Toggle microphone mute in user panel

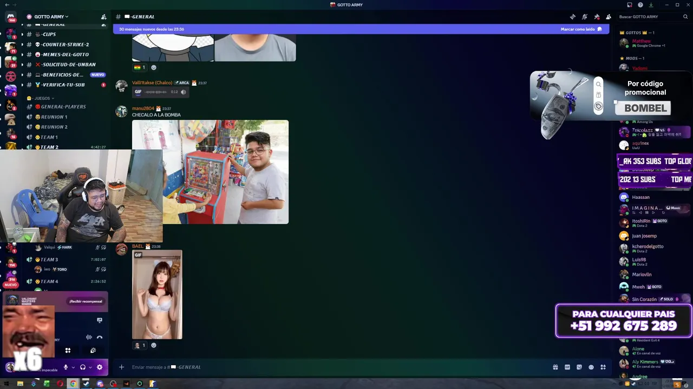click(66, 367)
